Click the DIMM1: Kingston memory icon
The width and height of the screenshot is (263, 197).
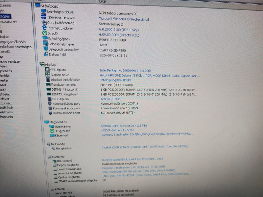(49, 89)
